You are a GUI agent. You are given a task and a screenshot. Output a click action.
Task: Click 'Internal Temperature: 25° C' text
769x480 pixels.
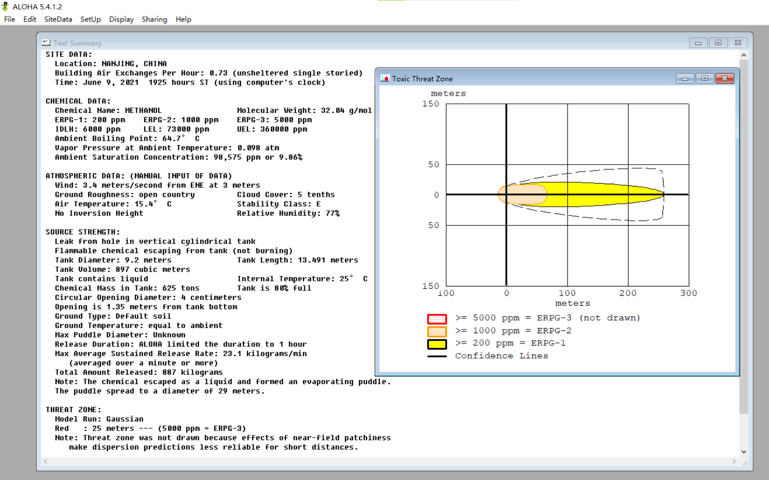pyautogui.click(x=302, y=279)
